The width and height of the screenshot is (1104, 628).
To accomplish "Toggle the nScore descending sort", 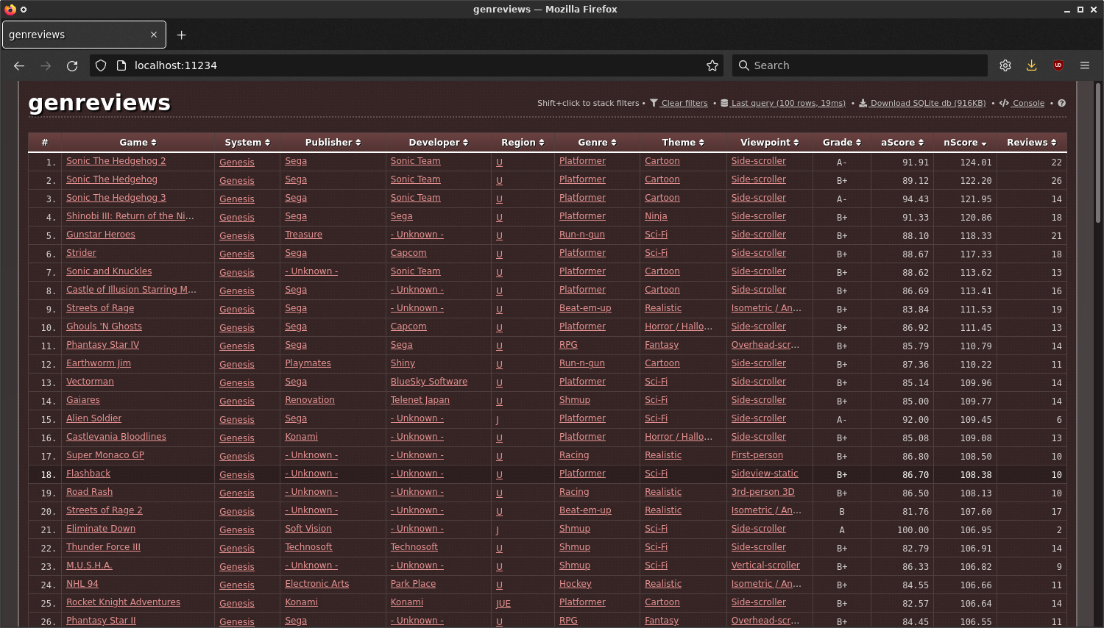I will click(966, 143).
